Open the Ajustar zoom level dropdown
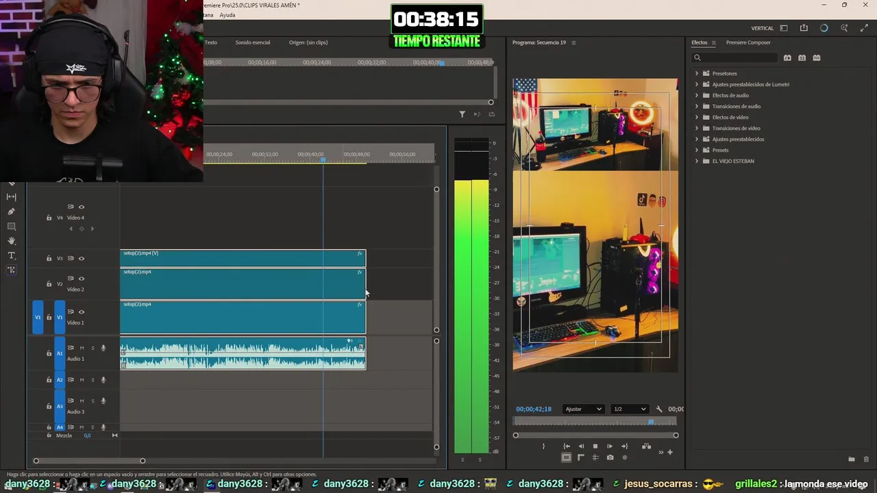 583,409
